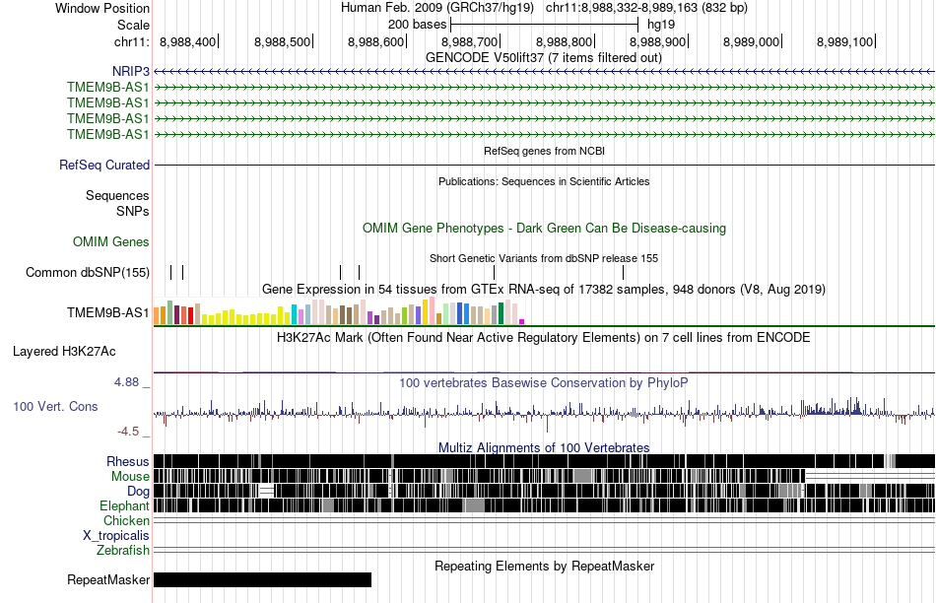Click the Mouse species label
This screenshot has height=603, width=936.
(130, 477)
